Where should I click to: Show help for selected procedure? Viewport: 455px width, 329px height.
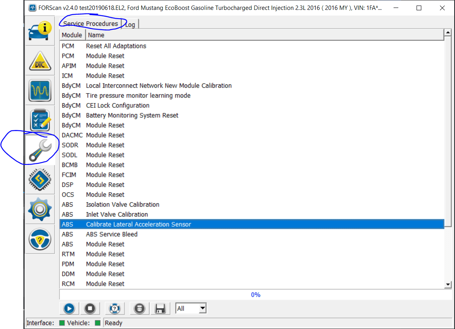(115, 308)
